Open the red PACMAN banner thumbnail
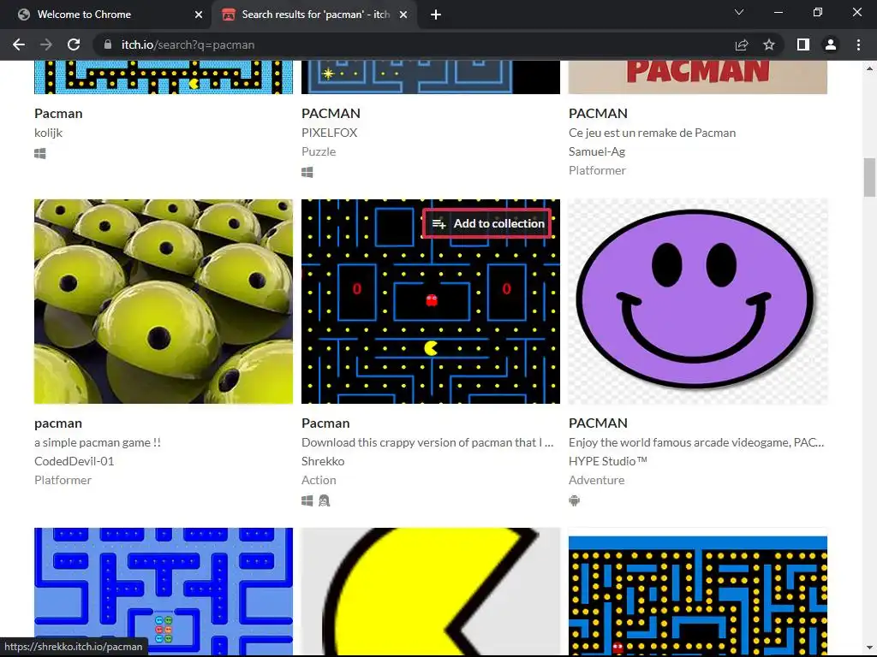Screen dimensions: 877x657 pyautogui.click(x=698, y=77)
